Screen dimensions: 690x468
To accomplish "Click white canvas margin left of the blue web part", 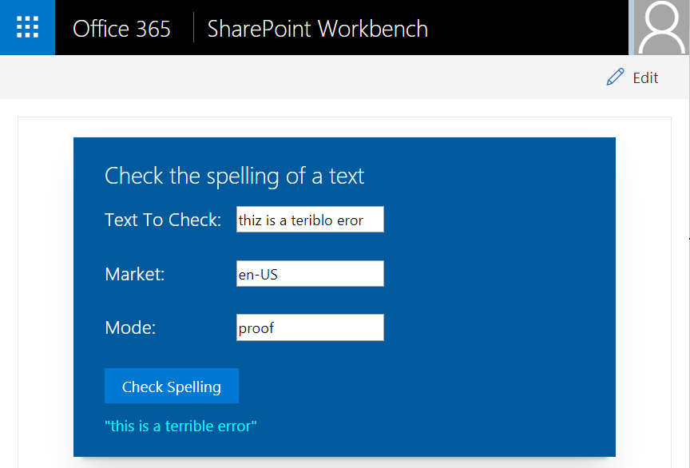I will [x=46, y=288].
